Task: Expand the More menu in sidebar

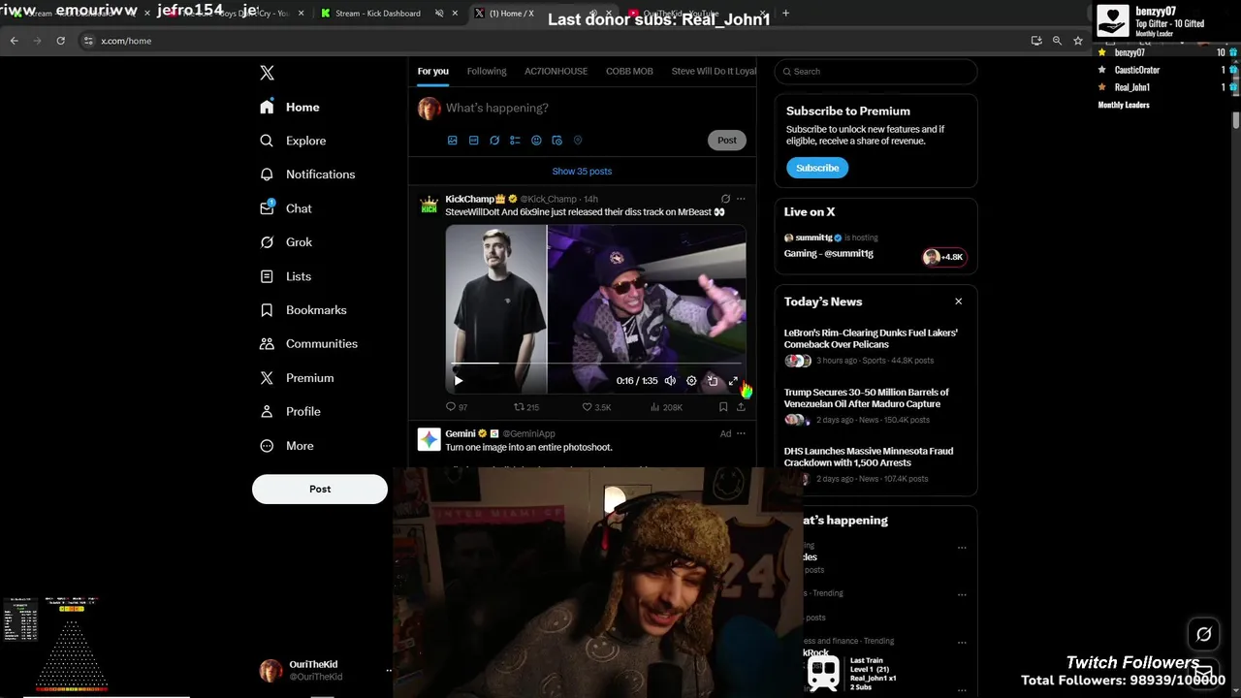Action: (287, 446)
